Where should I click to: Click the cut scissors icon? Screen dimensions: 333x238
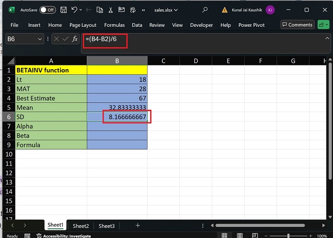[111, 10]
